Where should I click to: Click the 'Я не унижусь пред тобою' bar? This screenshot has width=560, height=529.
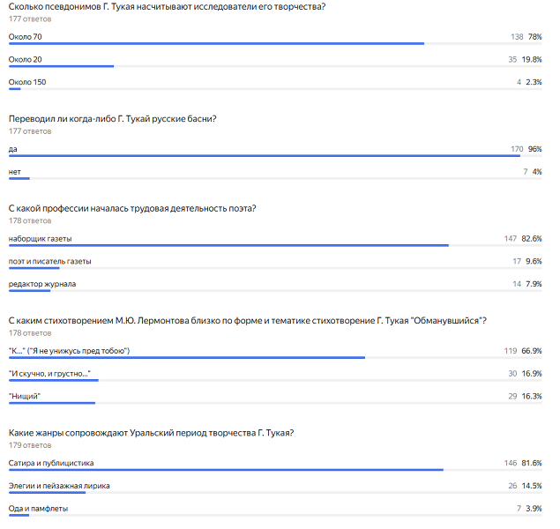click(x=186, y=357)
